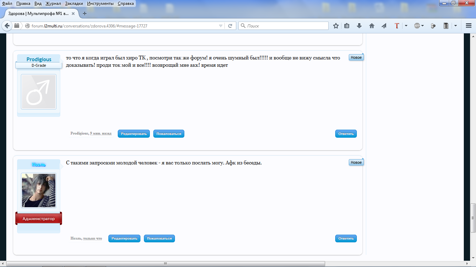The width and height of the screenshot is (476, 267).
Task: Open the Инструменты menu
Action: click(100, 3)
